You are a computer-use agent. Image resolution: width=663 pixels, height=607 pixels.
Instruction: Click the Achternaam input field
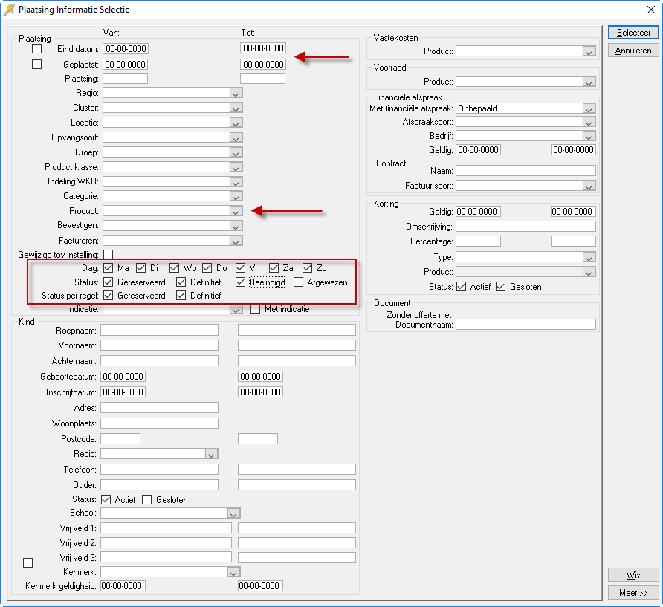[159, 361]
